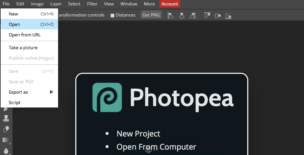Click the align vertical centers icon
Viewport: 304px width, 155px height.
[218, 15]
